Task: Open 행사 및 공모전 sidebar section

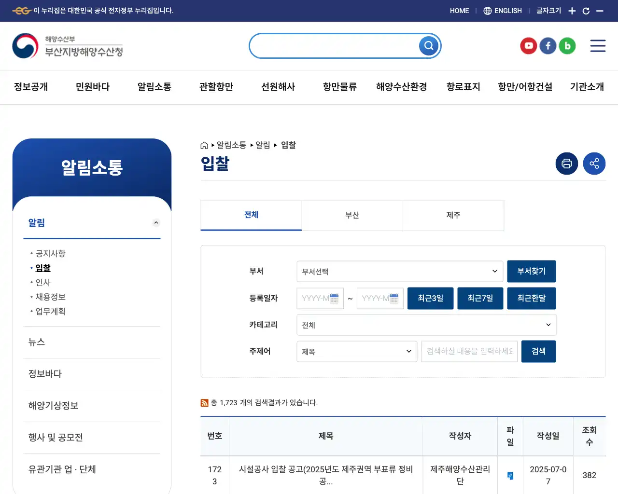Action: click(92, 438)
